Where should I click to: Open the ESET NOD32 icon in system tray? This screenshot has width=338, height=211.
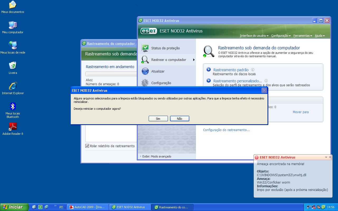tap(323, 207)
